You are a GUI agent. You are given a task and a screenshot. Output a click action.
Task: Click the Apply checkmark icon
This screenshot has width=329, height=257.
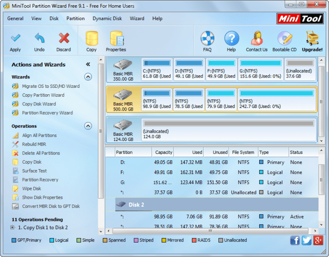click(15, 38)
